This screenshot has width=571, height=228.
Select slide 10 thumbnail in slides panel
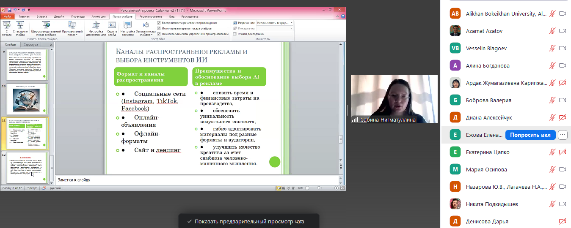[x=27, y=98]
